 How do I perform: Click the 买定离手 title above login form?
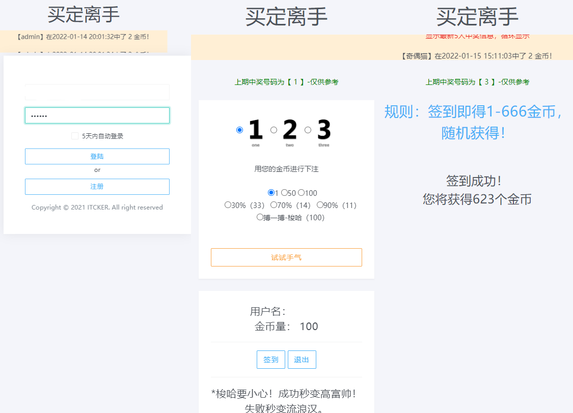(x=84, y=15)
